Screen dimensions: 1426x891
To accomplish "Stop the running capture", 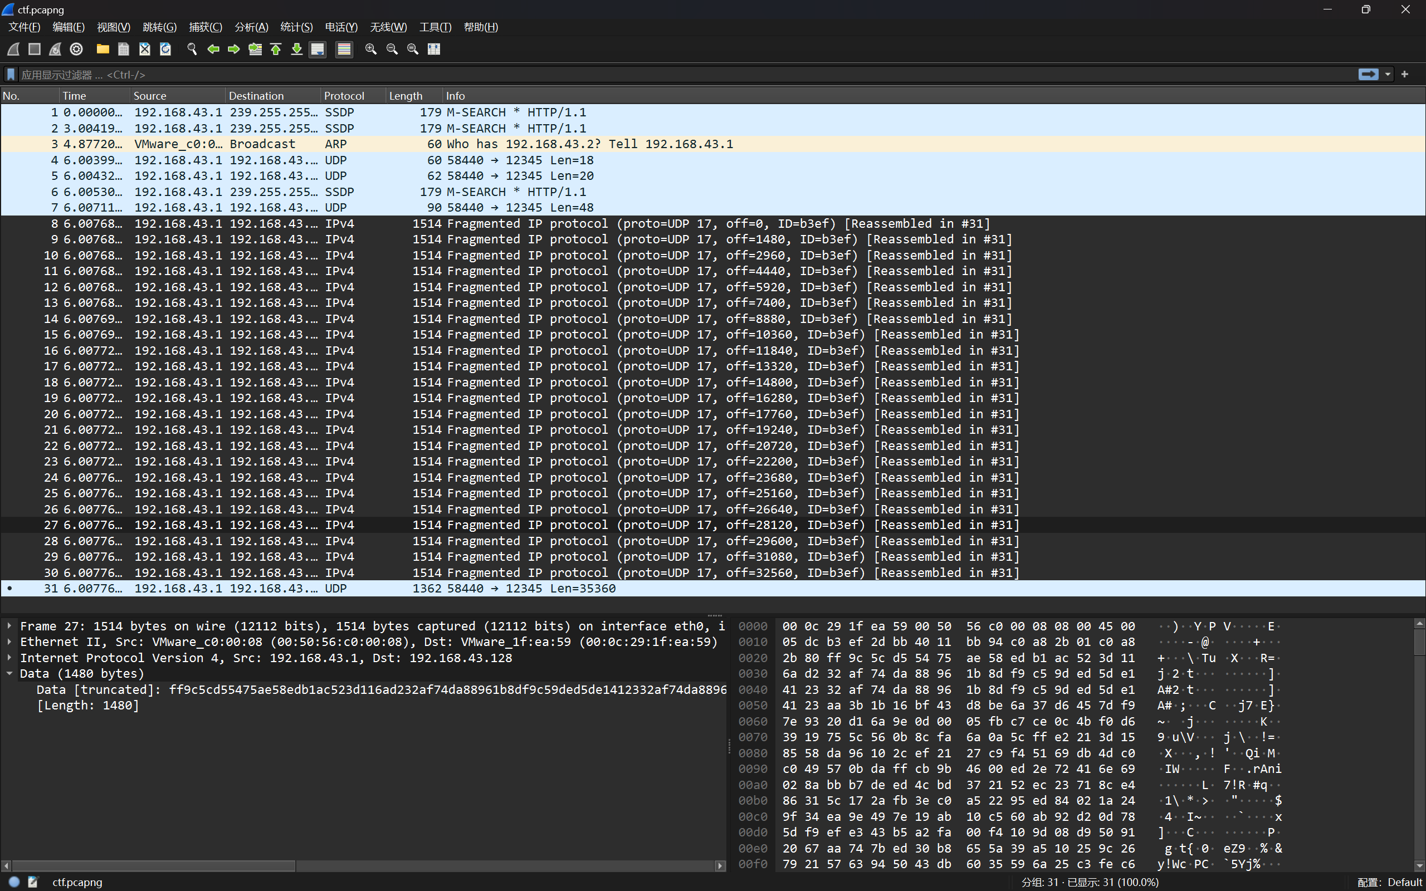I will [35, 50].
